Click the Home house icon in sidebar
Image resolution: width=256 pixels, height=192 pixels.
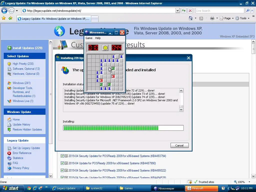point(9,119)
